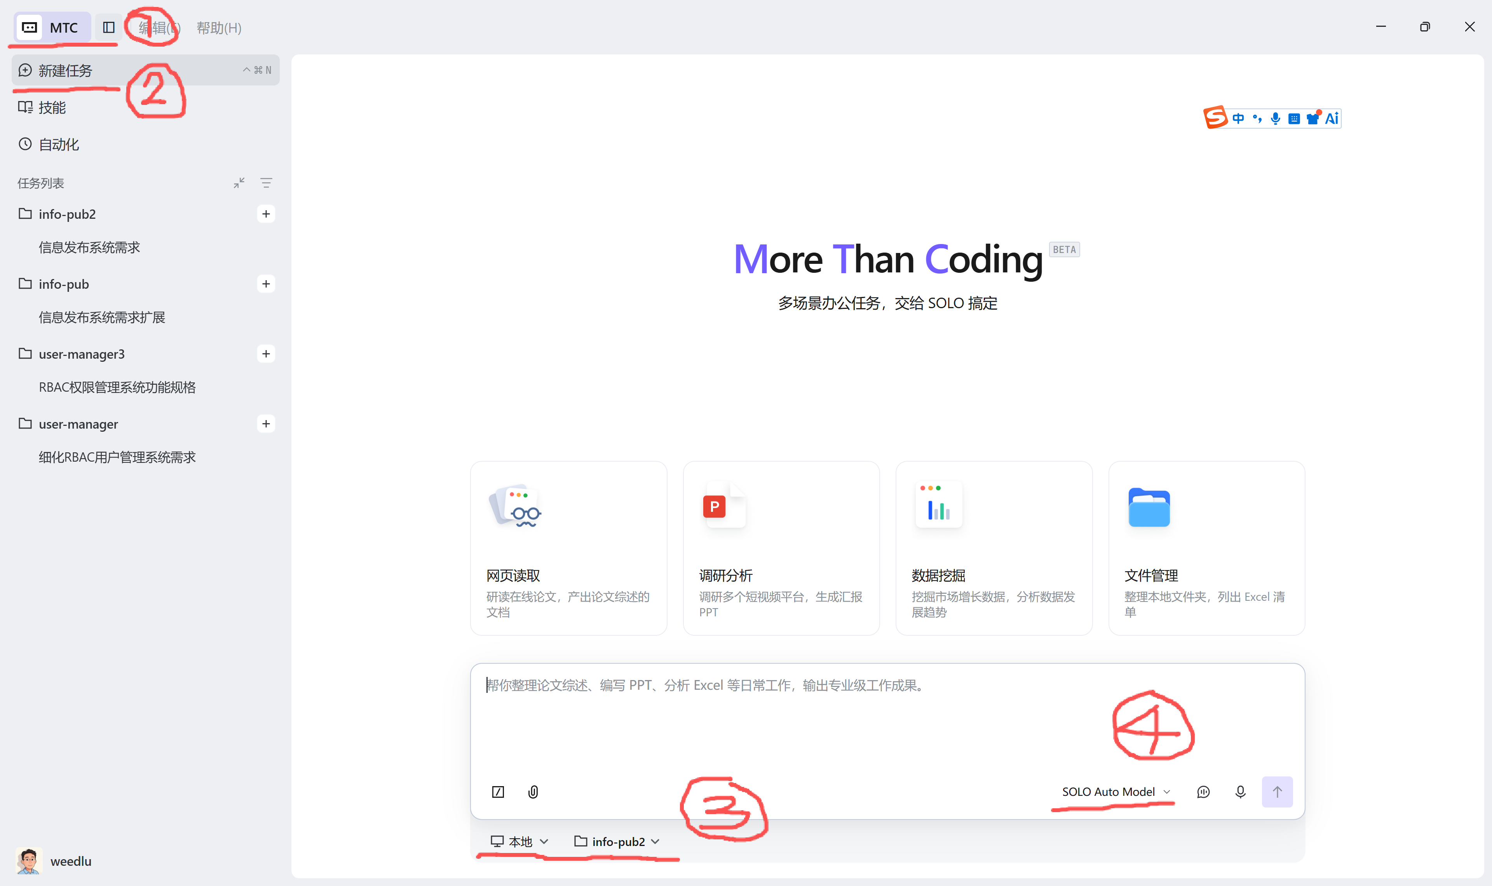Open the task list filter icon
1492x886 pixels.
point(266,183)
